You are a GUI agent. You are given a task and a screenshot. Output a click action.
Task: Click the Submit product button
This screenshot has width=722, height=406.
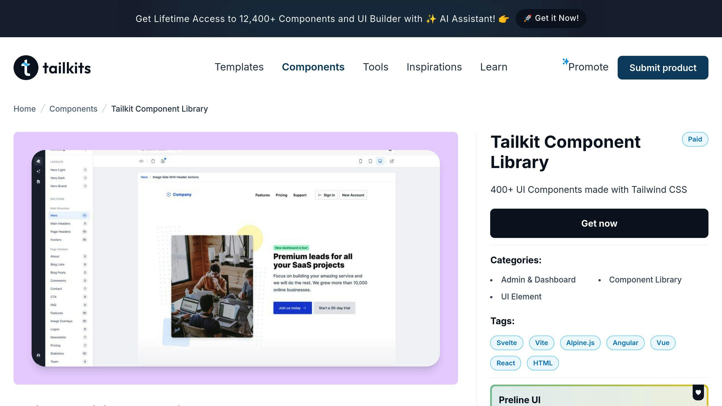663,67
